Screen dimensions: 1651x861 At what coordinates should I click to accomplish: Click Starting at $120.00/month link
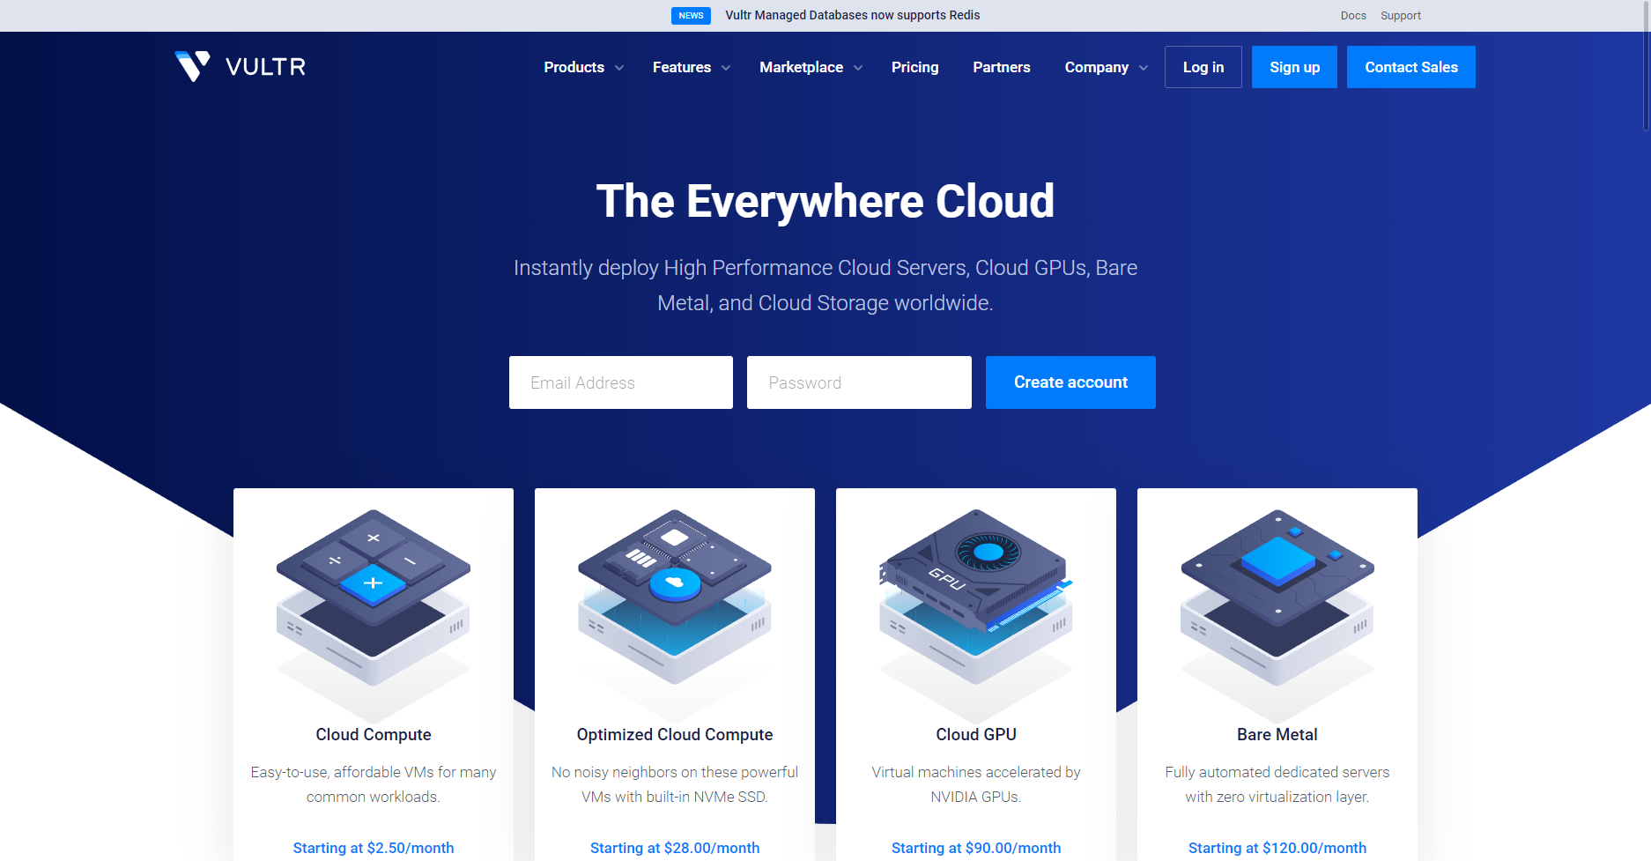pos(1277,848)
